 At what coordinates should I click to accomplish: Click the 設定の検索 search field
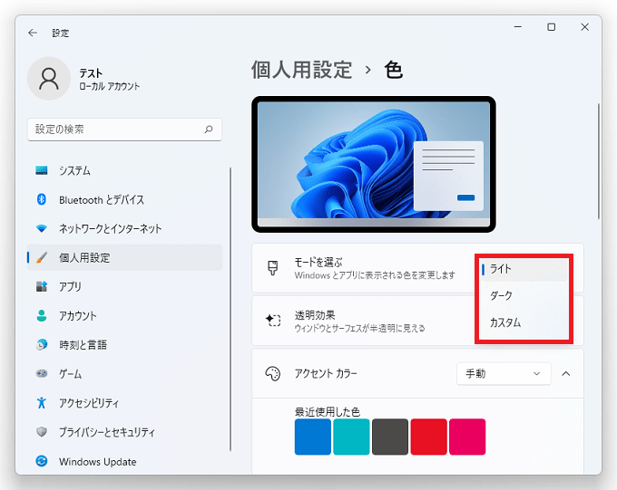(124, 130)
